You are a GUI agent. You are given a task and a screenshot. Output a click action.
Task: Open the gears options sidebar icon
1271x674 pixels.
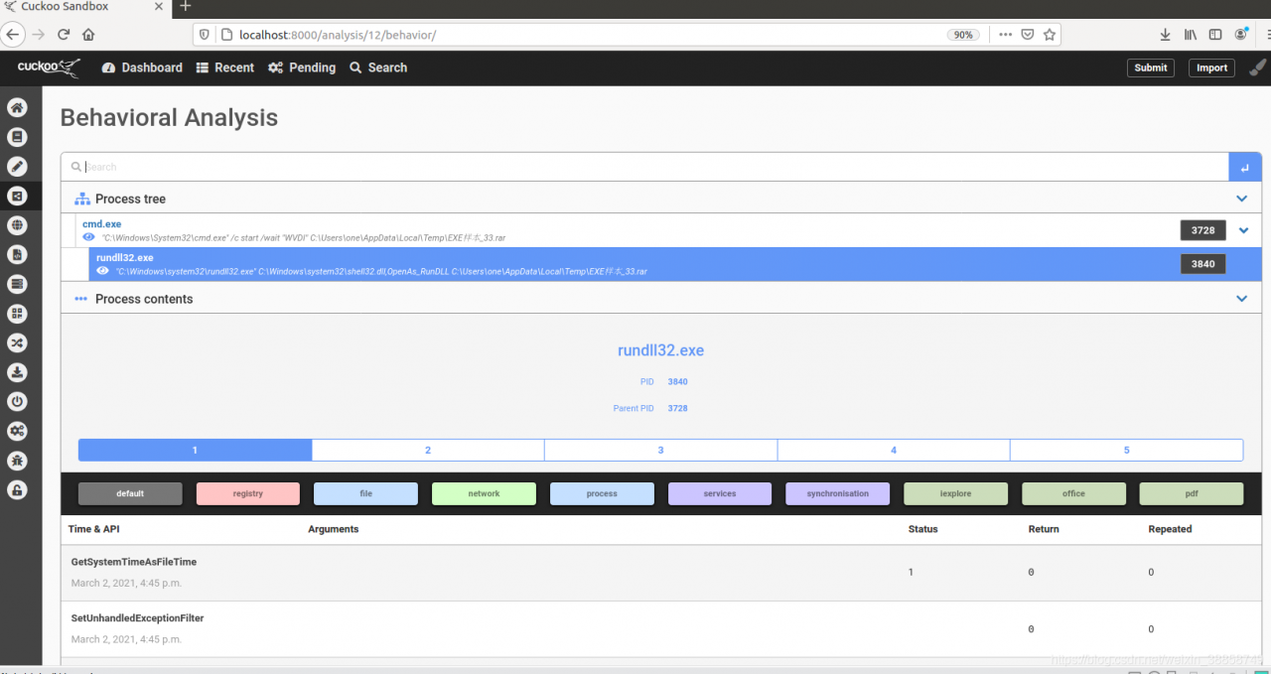[17, 431]
